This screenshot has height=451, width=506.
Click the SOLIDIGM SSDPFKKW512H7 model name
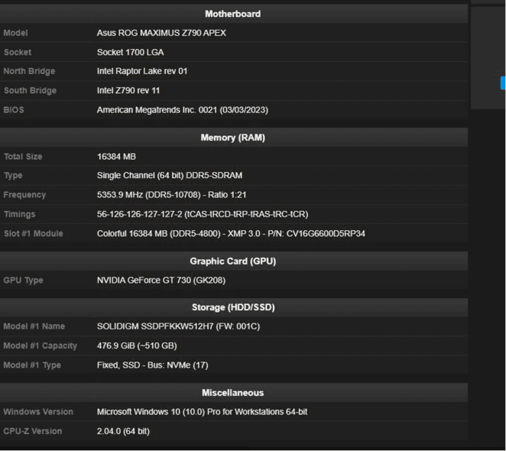coord(178,326)
